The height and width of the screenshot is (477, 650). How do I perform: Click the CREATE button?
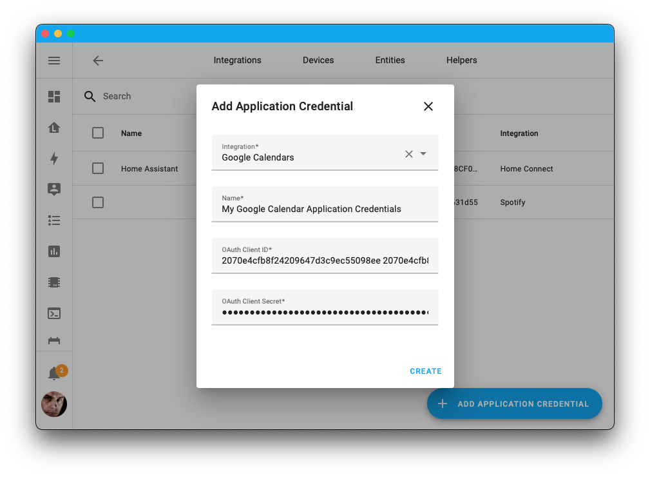tap(425, 371)
